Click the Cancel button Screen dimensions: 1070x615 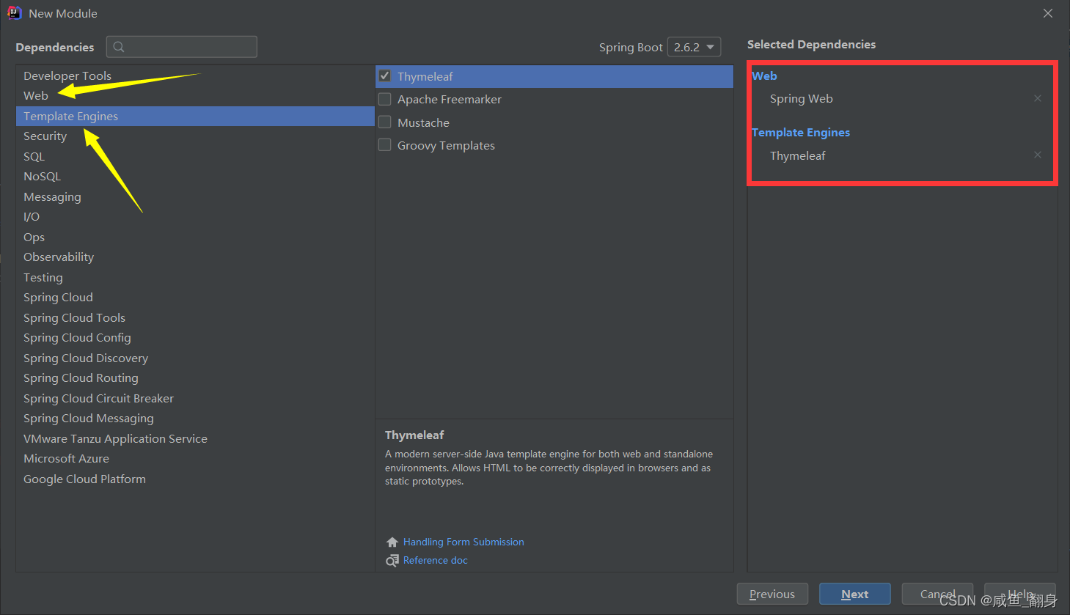[x=937, y=594]
